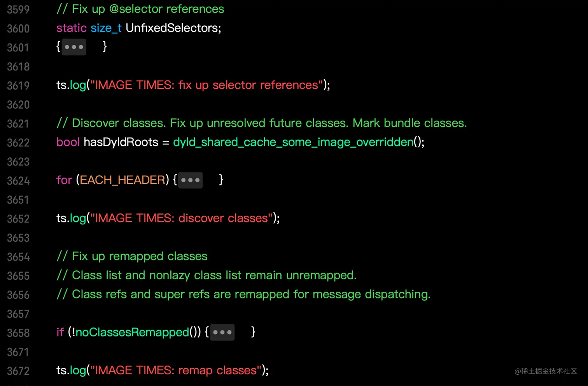Select line number 3622 in the gutter
Screen dimensions: 588x386
click(x=18, y=143)
